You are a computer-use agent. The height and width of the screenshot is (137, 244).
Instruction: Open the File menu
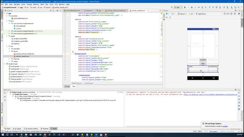point(2,4)
